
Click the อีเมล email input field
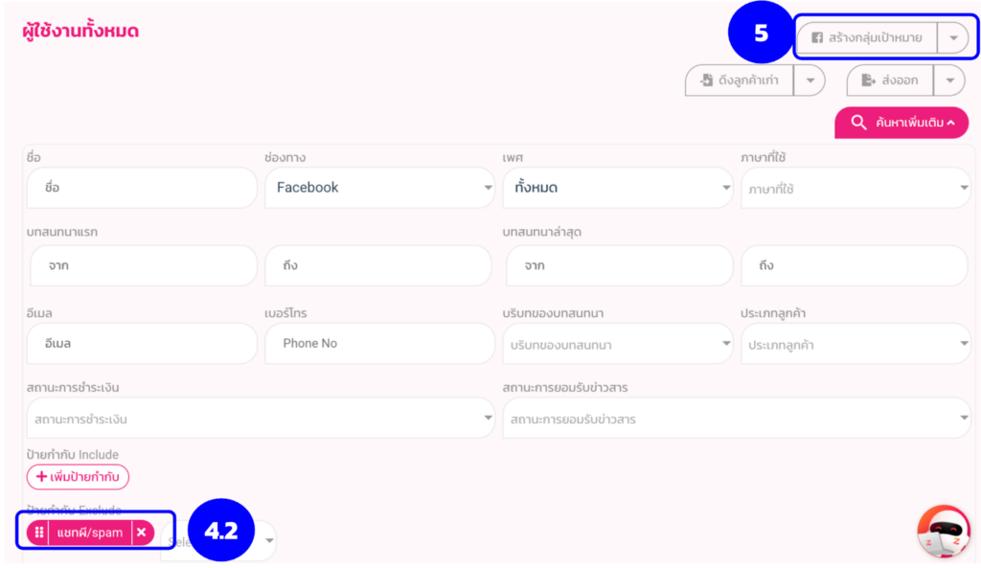pyautogui.click(x=142, y=343)
